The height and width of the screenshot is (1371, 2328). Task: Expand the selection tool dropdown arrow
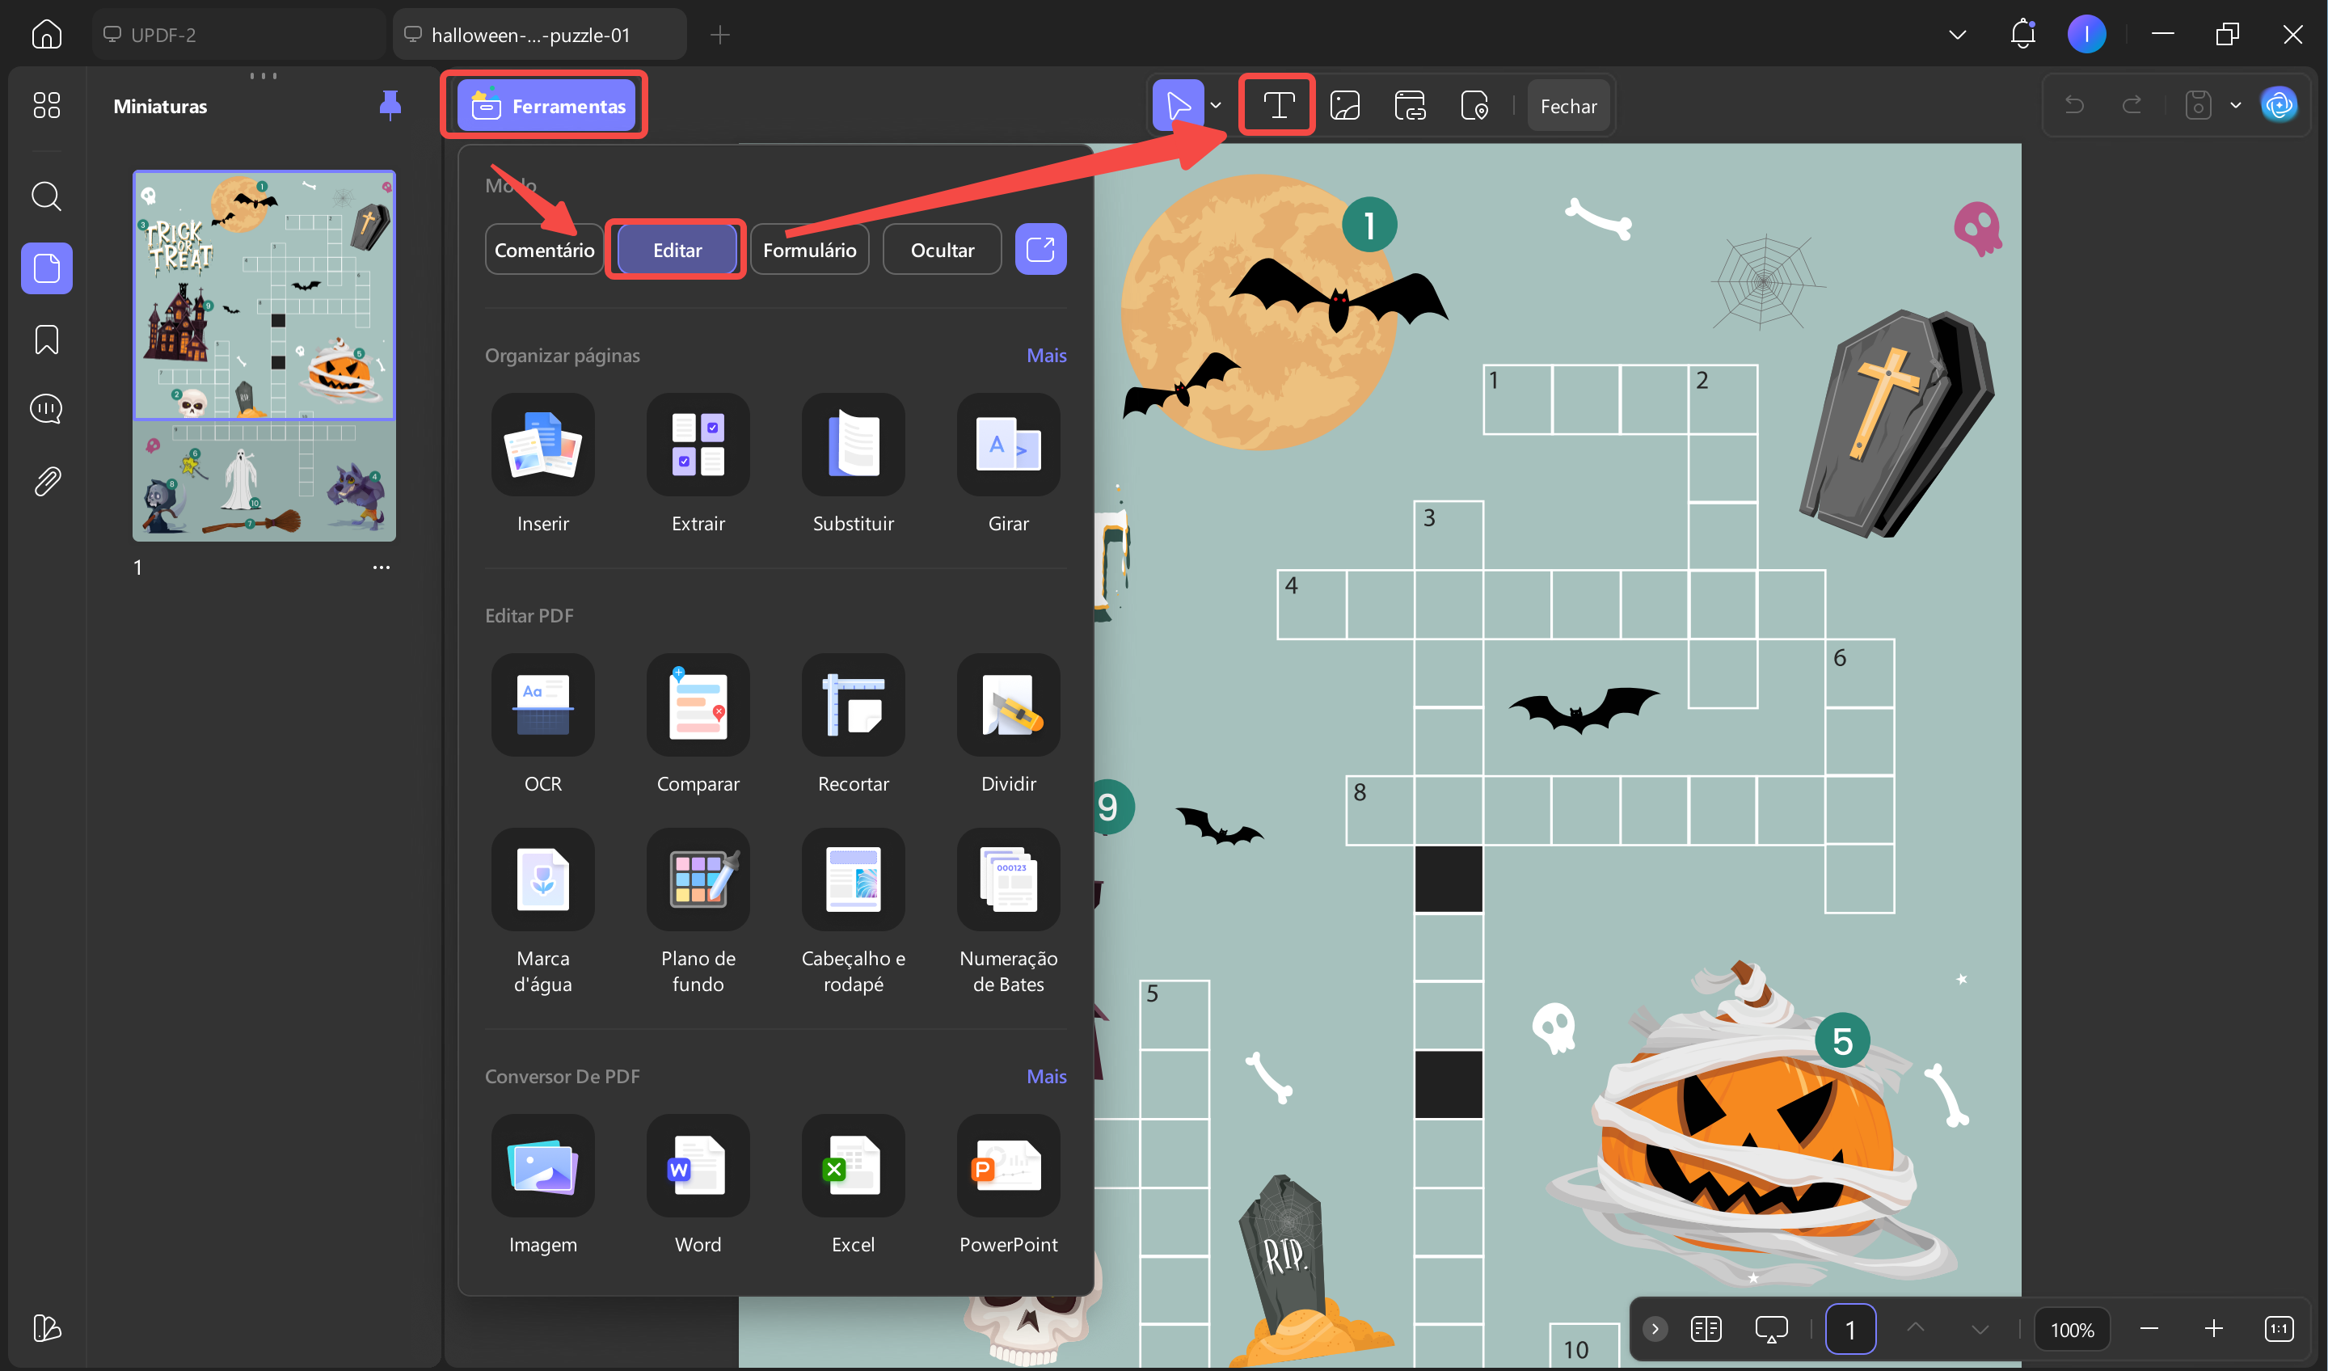point(1216,105)
